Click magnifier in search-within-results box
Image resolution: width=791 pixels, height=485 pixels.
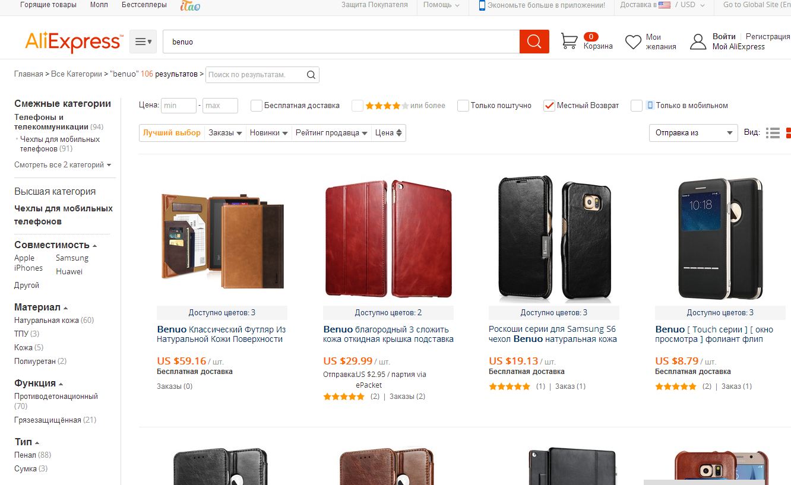coord(311,75)
